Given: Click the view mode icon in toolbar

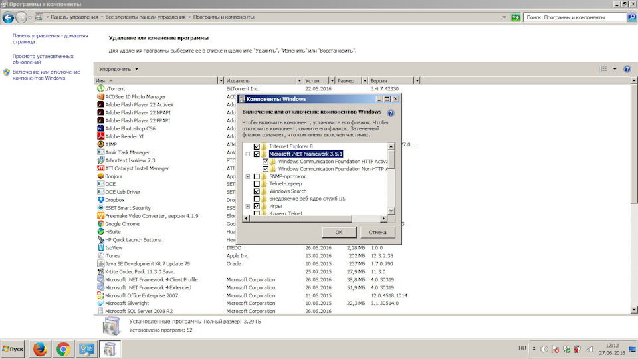Looking at the screenshot, I should (x=603, y=69).
